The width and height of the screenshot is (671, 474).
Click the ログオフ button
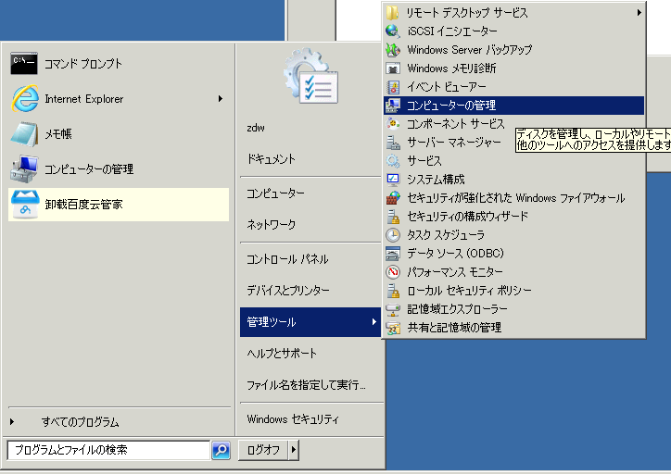pos(263,450)
